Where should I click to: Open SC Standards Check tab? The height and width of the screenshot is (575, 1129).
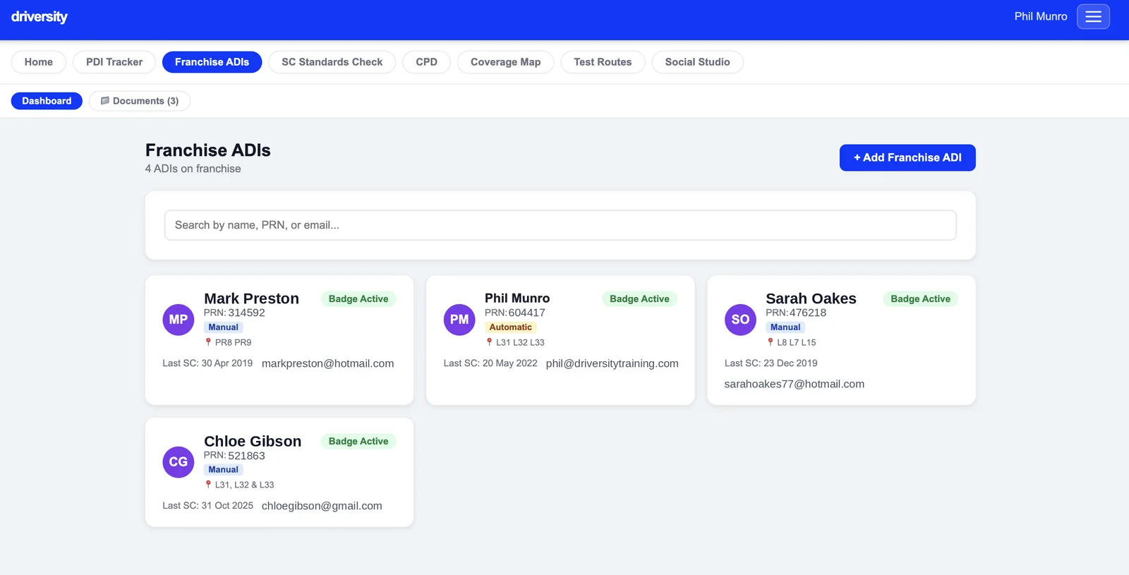coord(332,62)
